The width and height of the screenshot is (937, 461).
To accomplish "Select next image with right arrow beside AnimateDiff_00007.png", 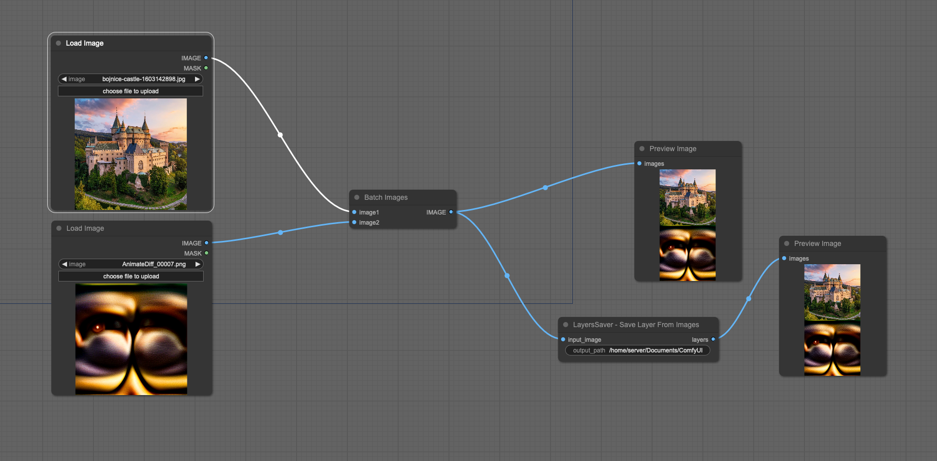I will (198, 264).
